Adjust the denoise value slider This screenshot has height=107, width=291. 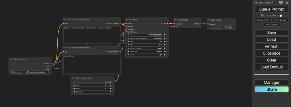tap(147, 55)
